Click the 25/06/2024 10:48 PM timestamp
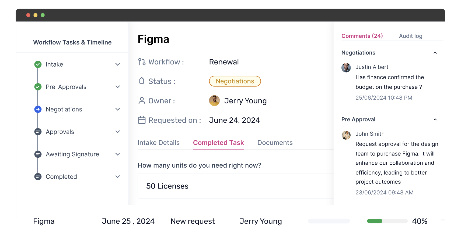Viewport: 461px width, 246px height. coord(384,98)
